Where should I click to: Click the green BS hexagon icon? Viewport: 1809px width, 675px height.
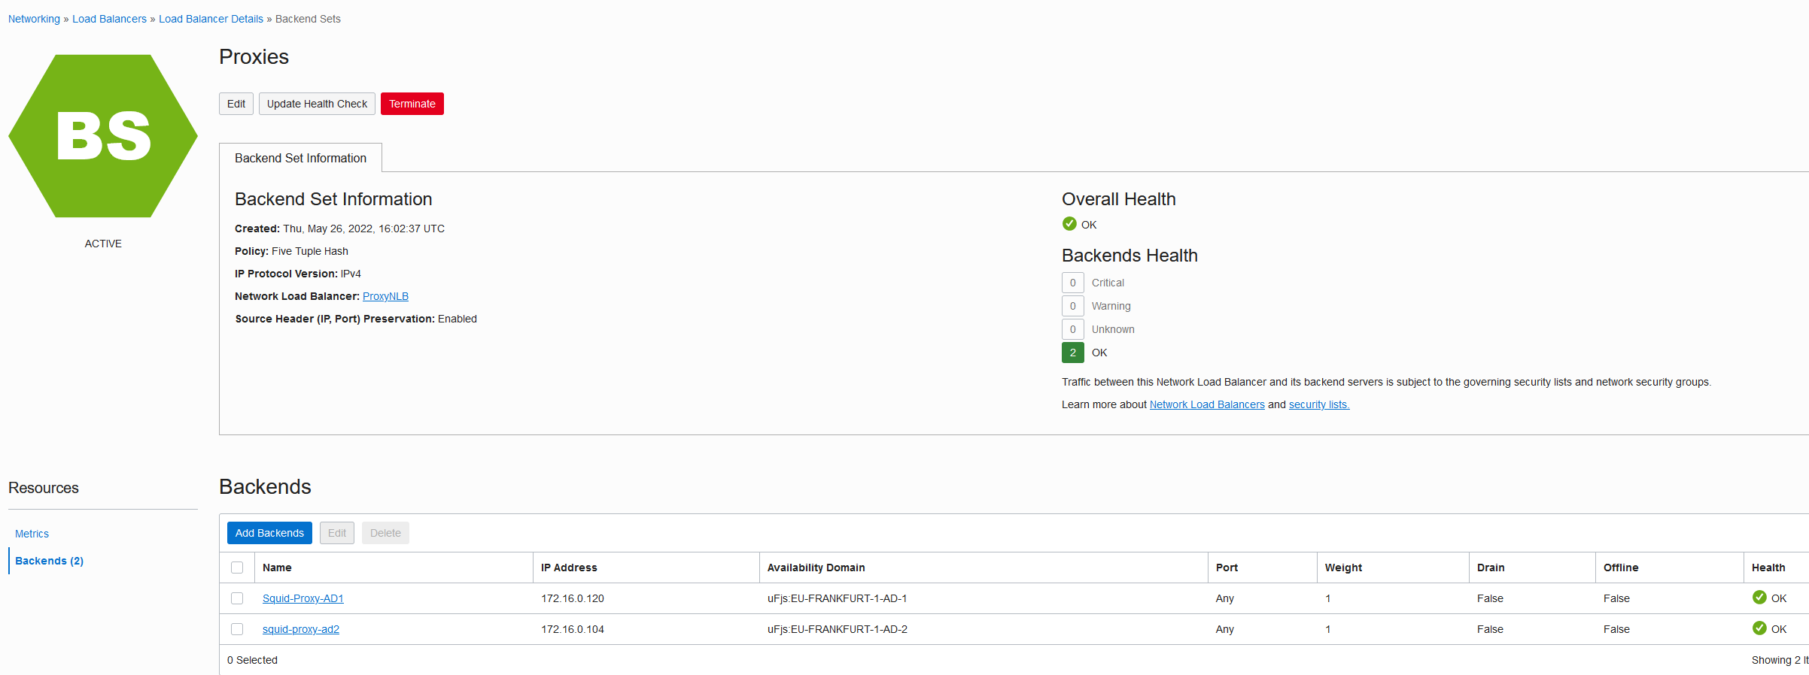(x=103, y=136)
